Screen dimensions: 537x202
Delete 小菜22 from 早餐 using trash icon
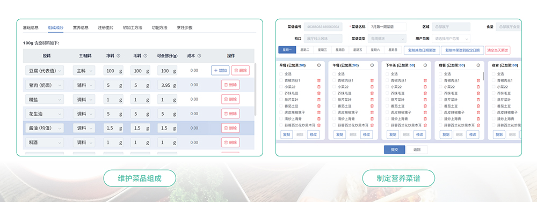coord(319,87)
